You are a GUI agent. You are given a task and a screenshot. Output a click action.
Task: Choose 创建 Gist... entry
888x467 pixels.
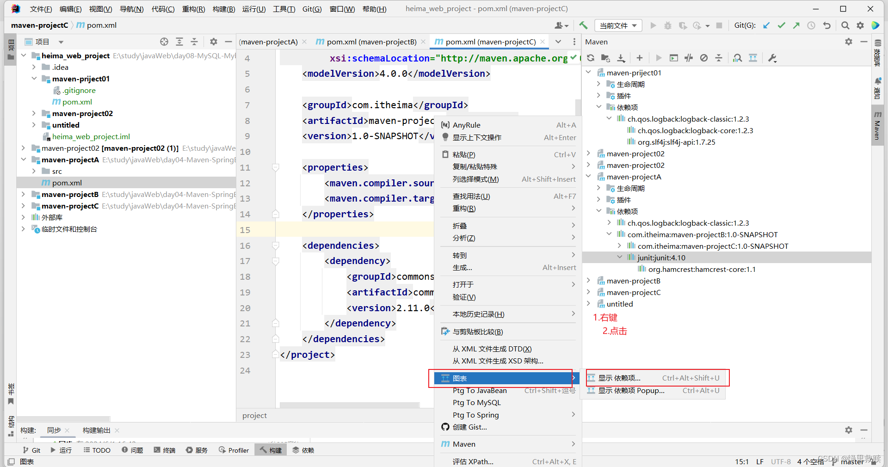point(507,427)
